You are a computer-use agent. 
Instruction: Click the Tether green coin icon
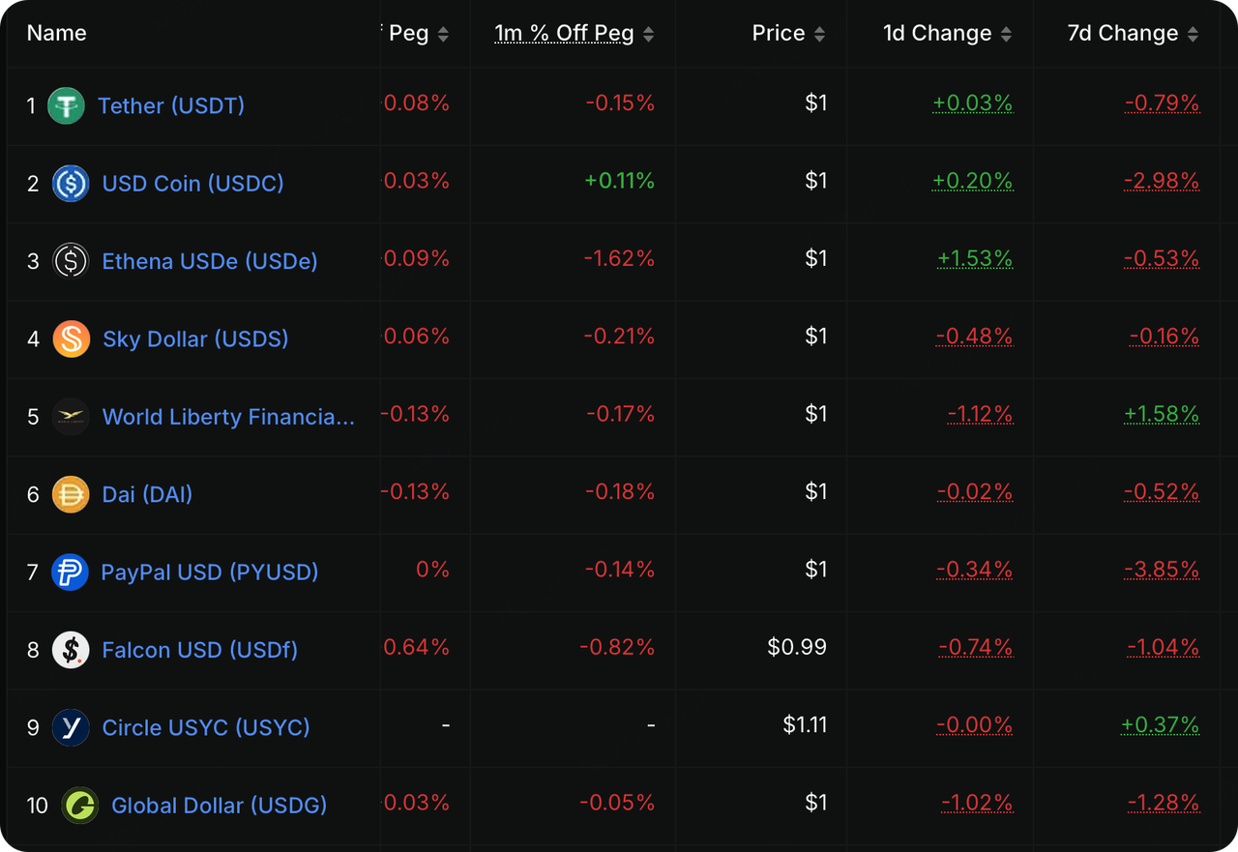66,105
